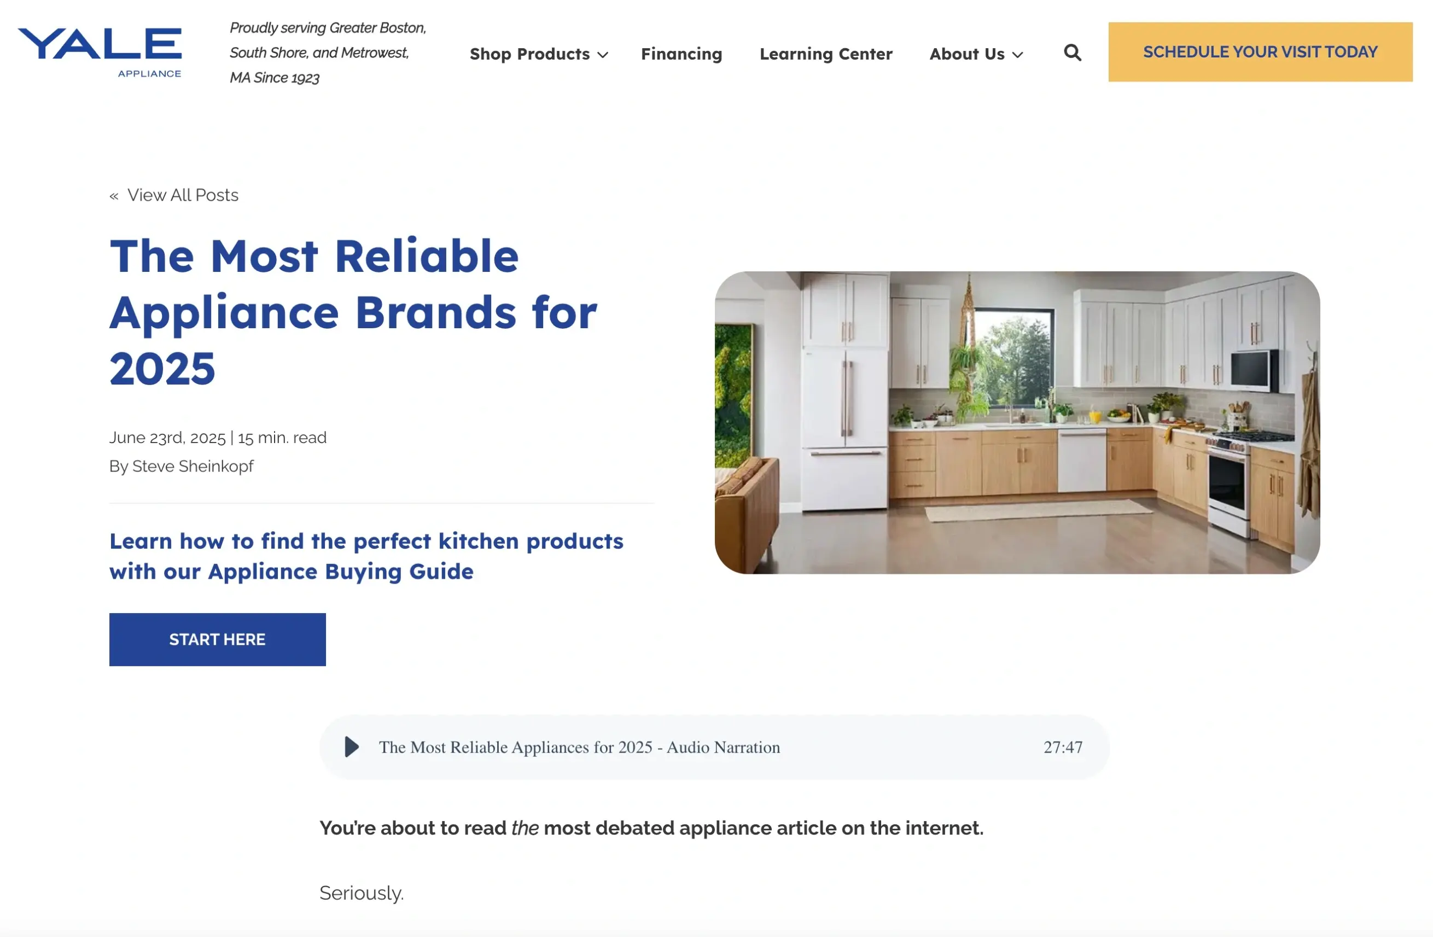This screenshot has height=937, width=1433.
Task: Click the 27:47 audio duration
Action: 1062,747
